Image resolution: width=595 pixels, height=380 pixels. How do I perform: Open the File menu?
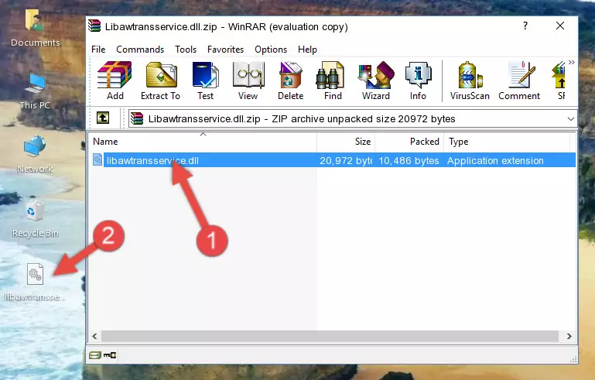pos(98,50)
